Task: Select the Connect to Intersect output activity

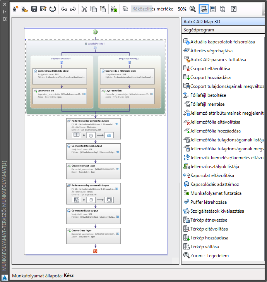Action: (x=93, y=151)
